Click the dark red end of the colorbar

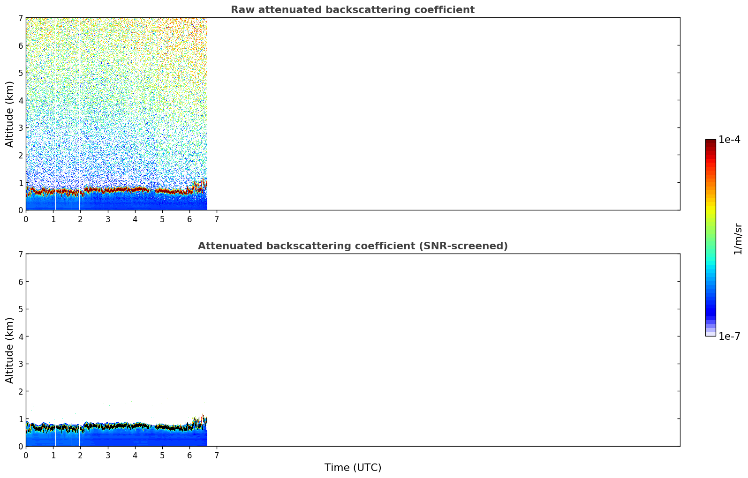[710, 142]
